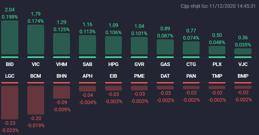Click the TMP ticker label
Image resolution: width=259 pixels, height=135 pixels.
[x=217, y=76]
